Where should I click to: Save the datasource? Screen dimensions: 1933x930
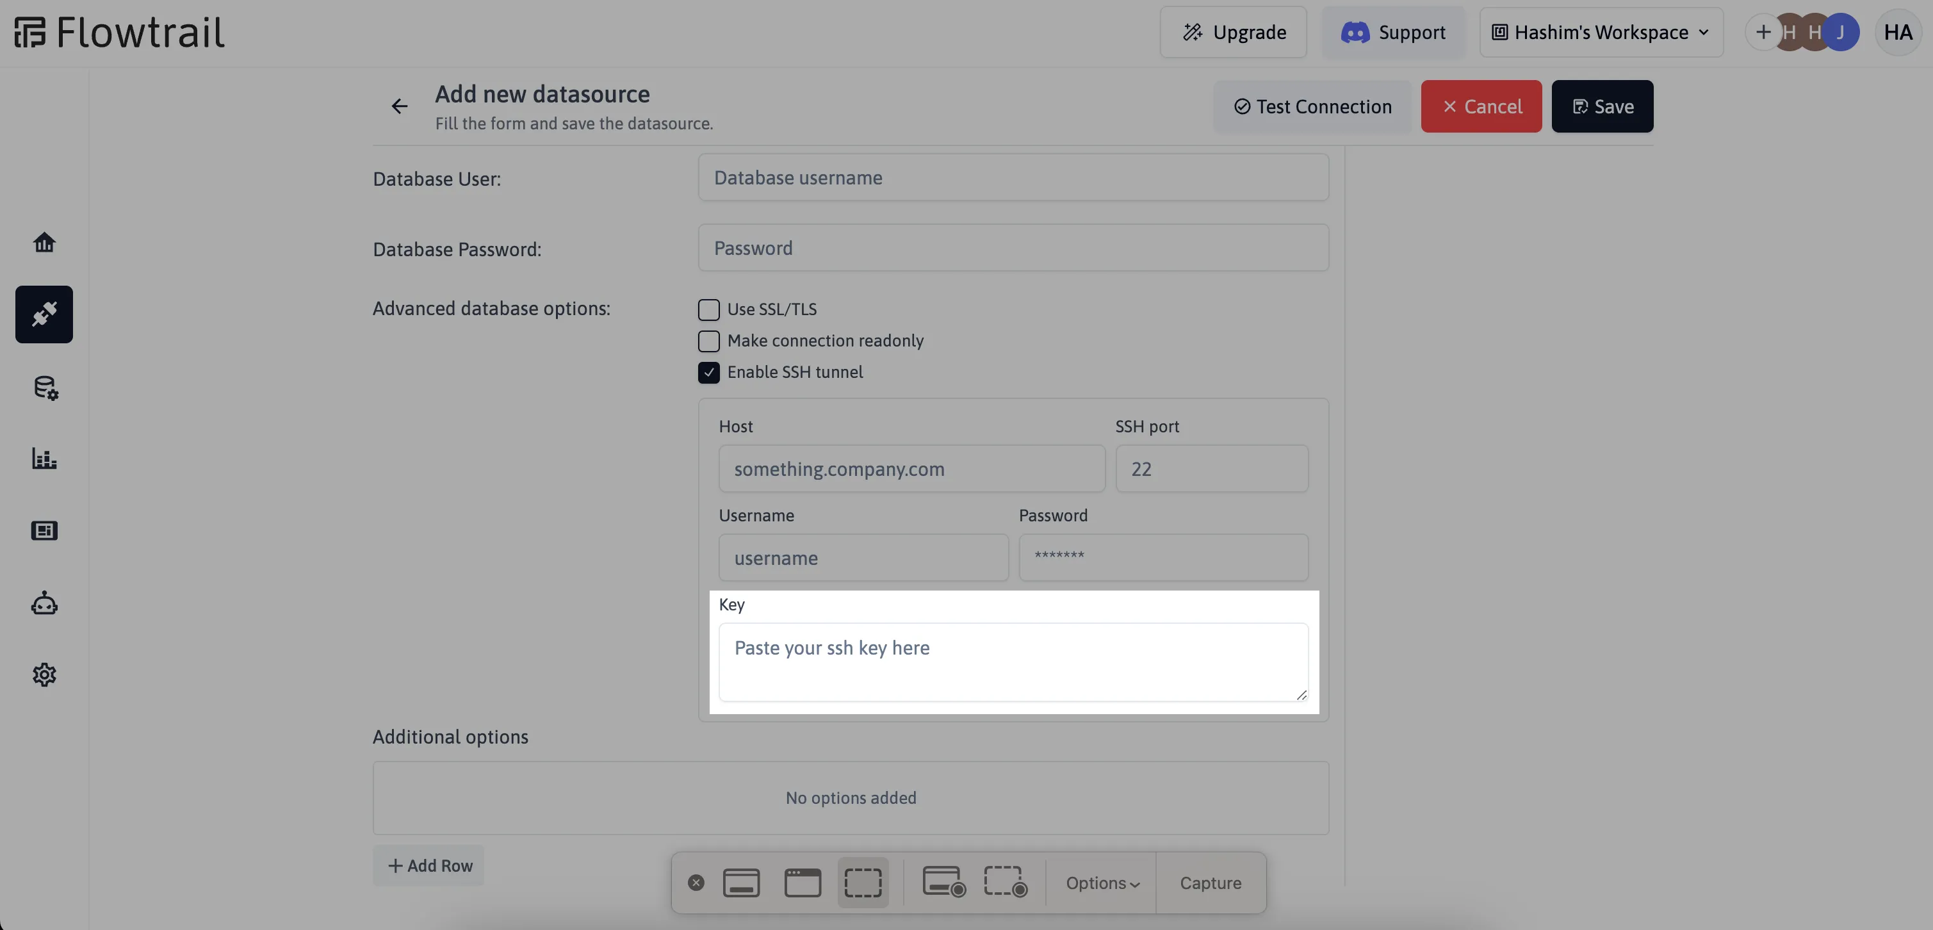1602,106
